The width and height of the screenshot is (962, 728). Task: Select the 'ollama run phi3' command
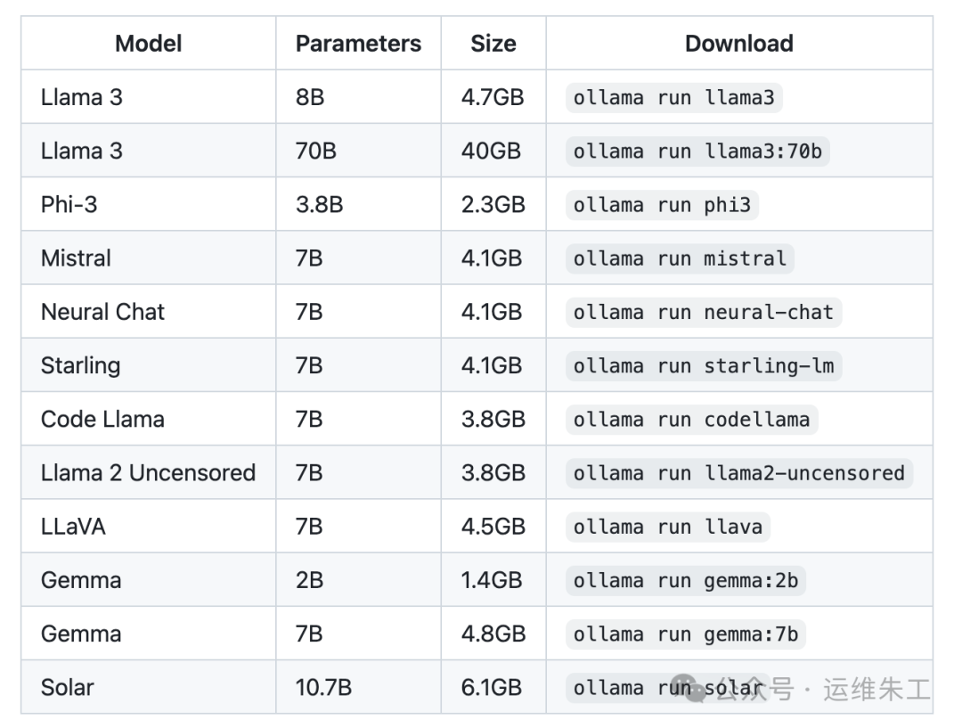pos(662,205)
